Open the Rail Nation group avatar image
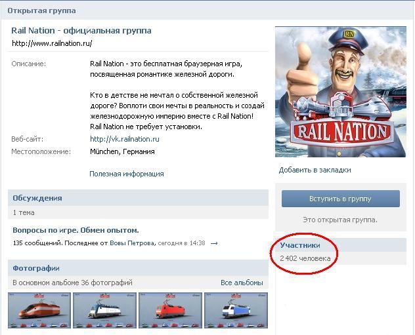The image size is (415, 335). [341, 92]
